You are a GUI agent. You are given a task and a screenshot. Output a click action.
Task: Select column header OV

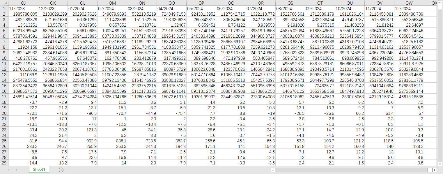379,3
